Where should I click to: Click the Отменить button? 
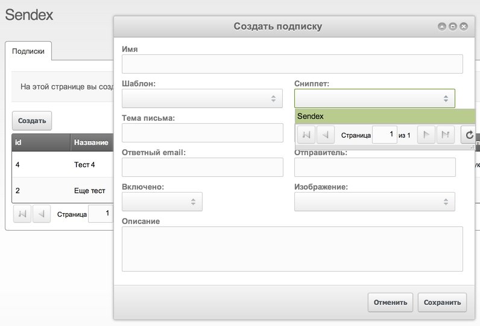pos(391,302)
